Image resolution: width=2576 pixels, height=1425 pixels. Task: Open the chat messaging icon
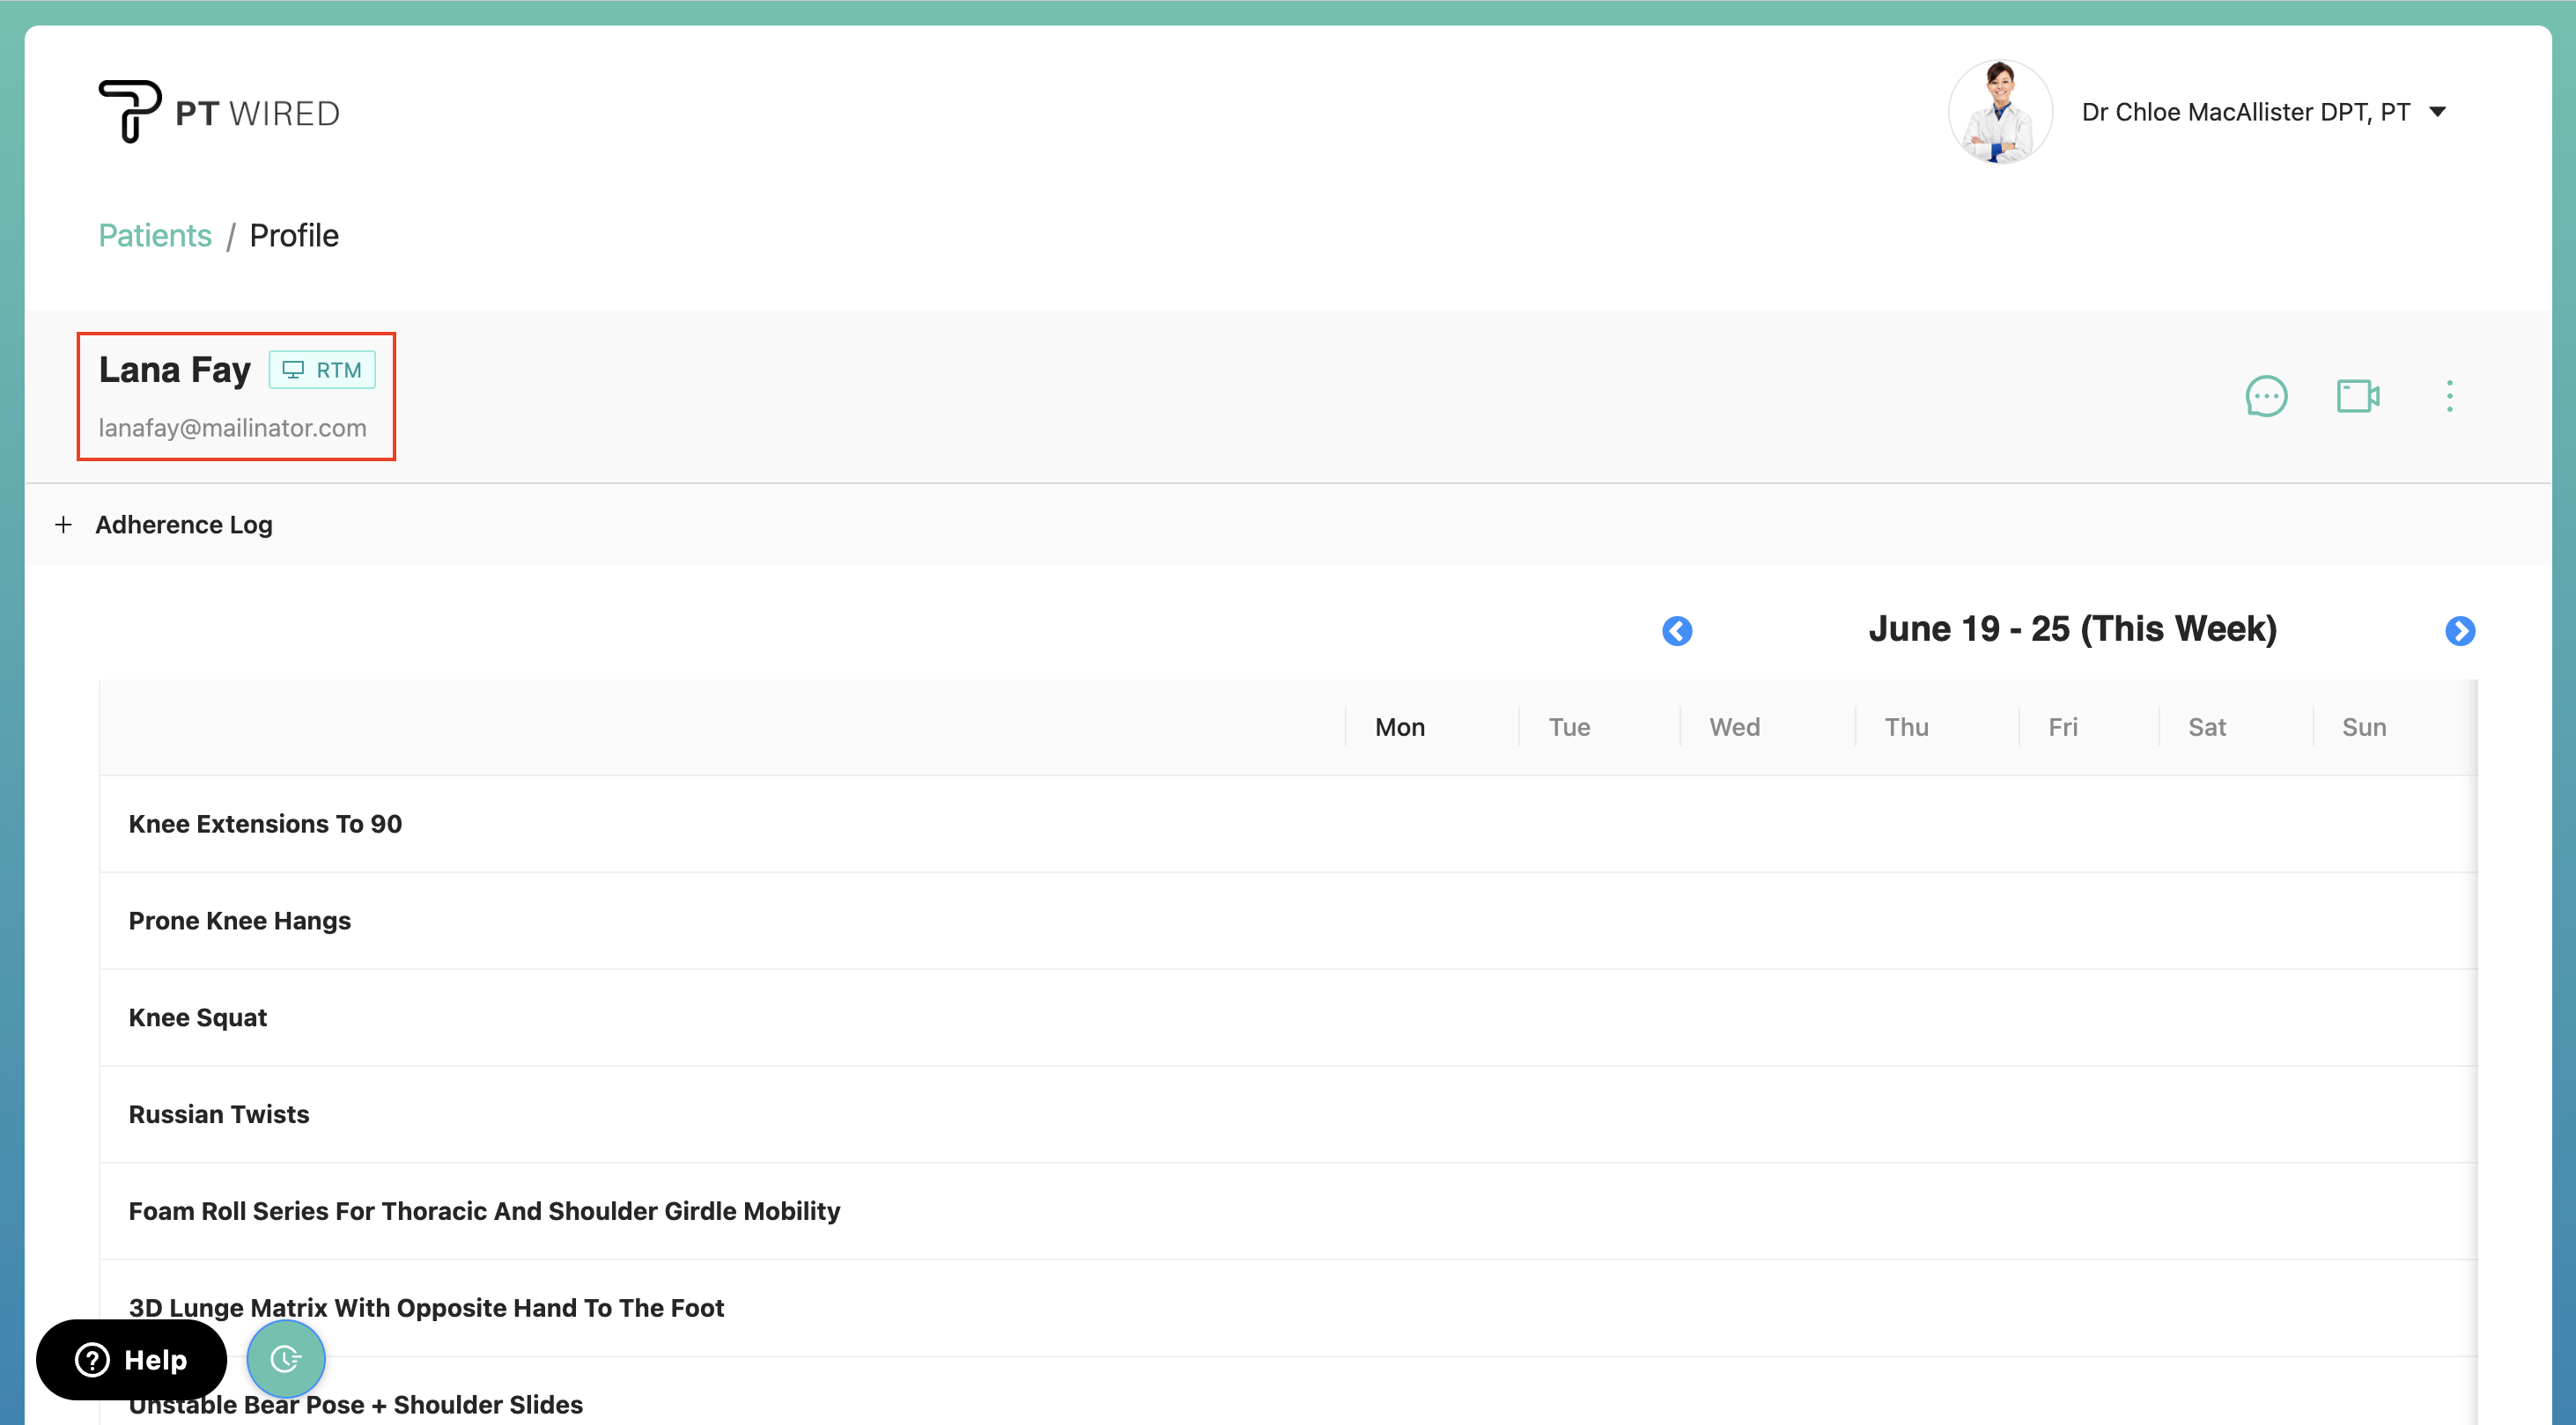[x=2267, y=396]
